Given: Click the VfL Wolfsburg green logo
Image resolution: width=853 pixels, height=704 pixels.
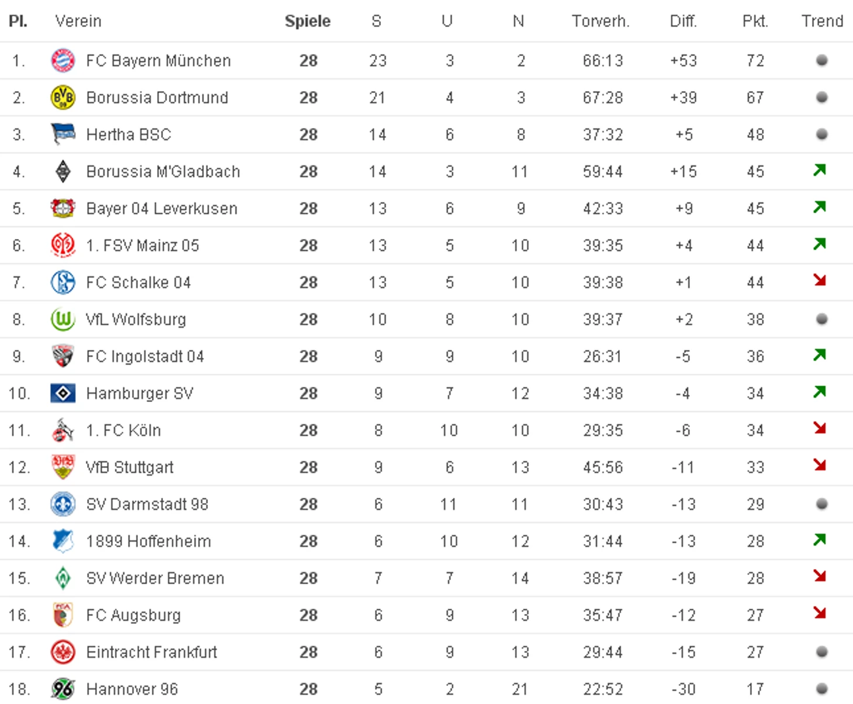Looking at the screenshot, I should [63, 319].
